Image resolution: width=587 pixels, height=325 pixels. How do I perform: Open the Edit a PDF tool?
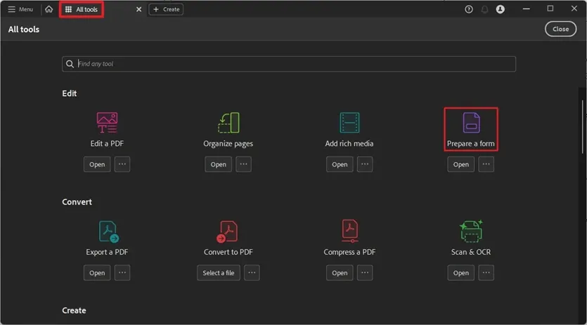(97, 164)
